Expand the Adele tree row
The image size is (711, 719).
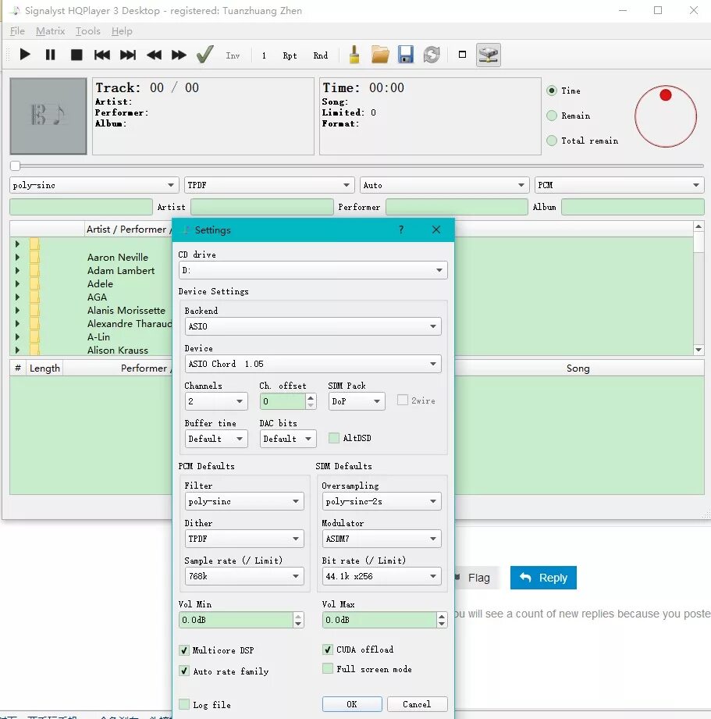point(17,284)
